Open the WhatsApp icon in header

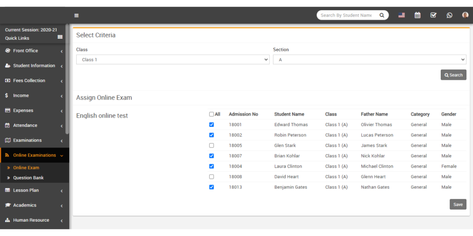tap(449, 15)
